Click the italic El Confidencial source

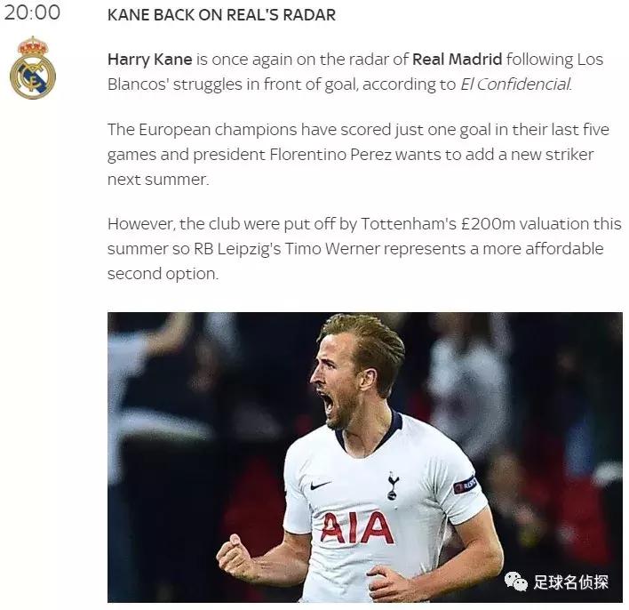click(x=516, y=84)
